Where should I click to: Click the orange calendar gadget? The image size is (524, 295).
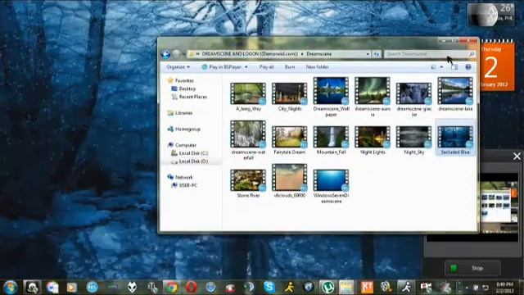[x=497, y=66]
